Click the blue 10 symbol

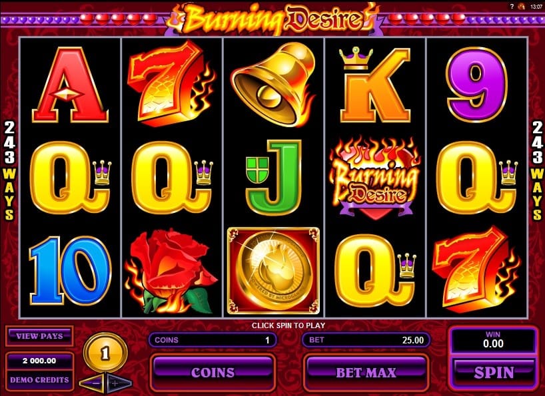(x=70, y=270)
